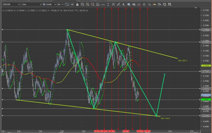Click the save chart disk icon
This screenshot has width=212, height=133.
pos(170,4)
